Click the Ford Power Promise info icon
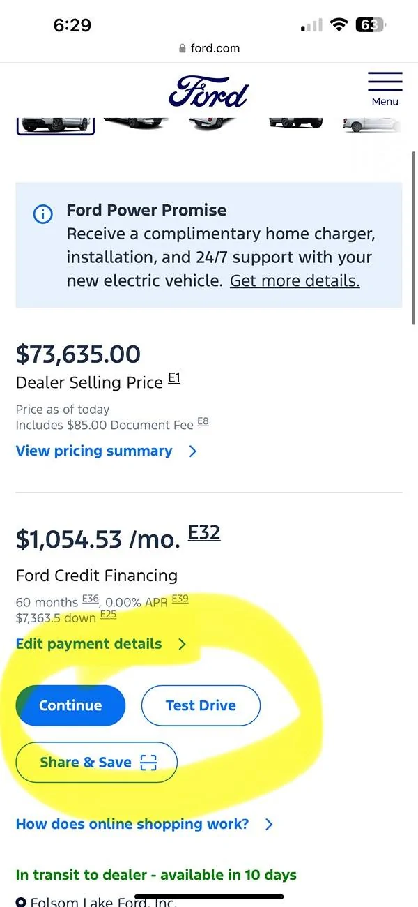Image resolution: width=418 pixels, height=907 pixels. [x=42, y=215]
